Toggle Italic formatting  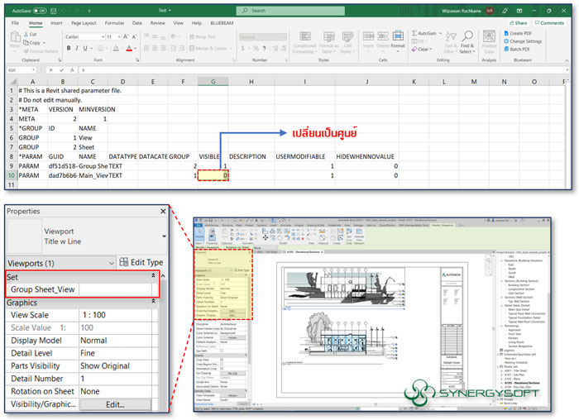pyautogui.click(x=77, y=48)
